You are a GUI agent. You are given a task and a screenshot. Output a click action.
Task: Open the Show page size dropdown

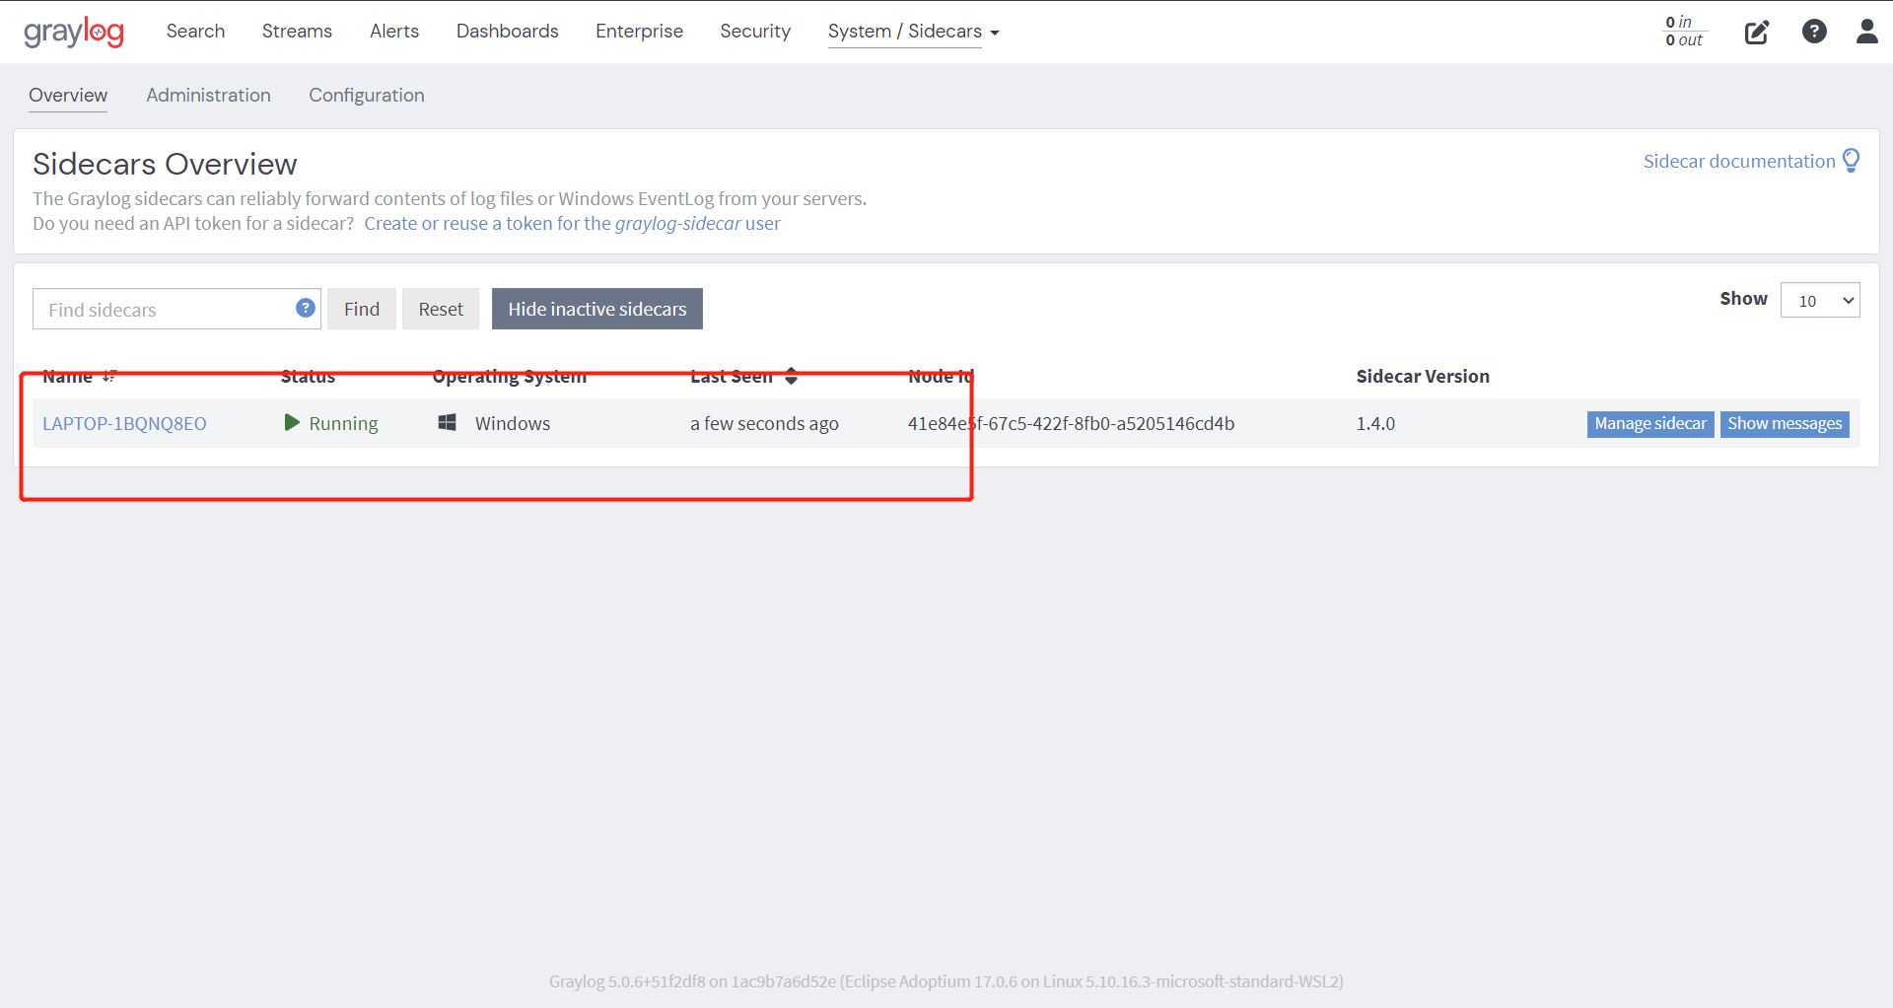tap(1820, 300)
